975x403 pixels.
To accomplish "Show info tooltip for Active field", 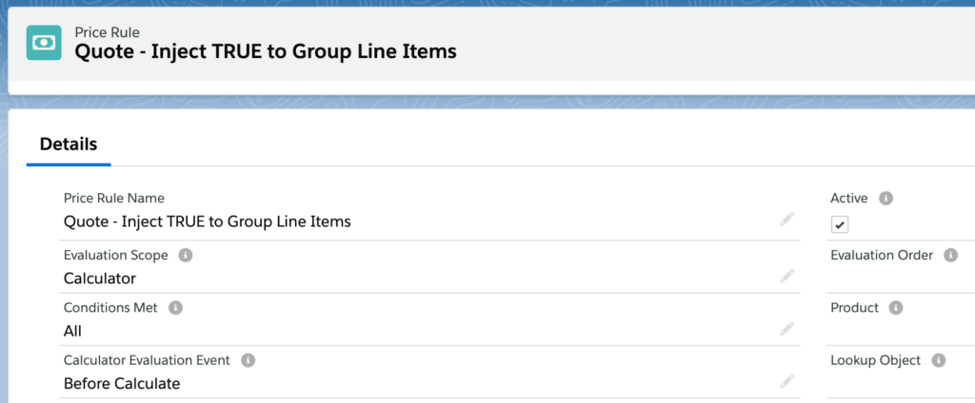I will (x=886, y=198).
